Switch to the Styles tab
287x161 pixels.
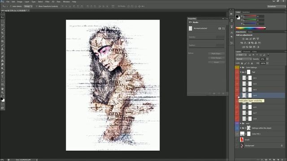[250, 32]
